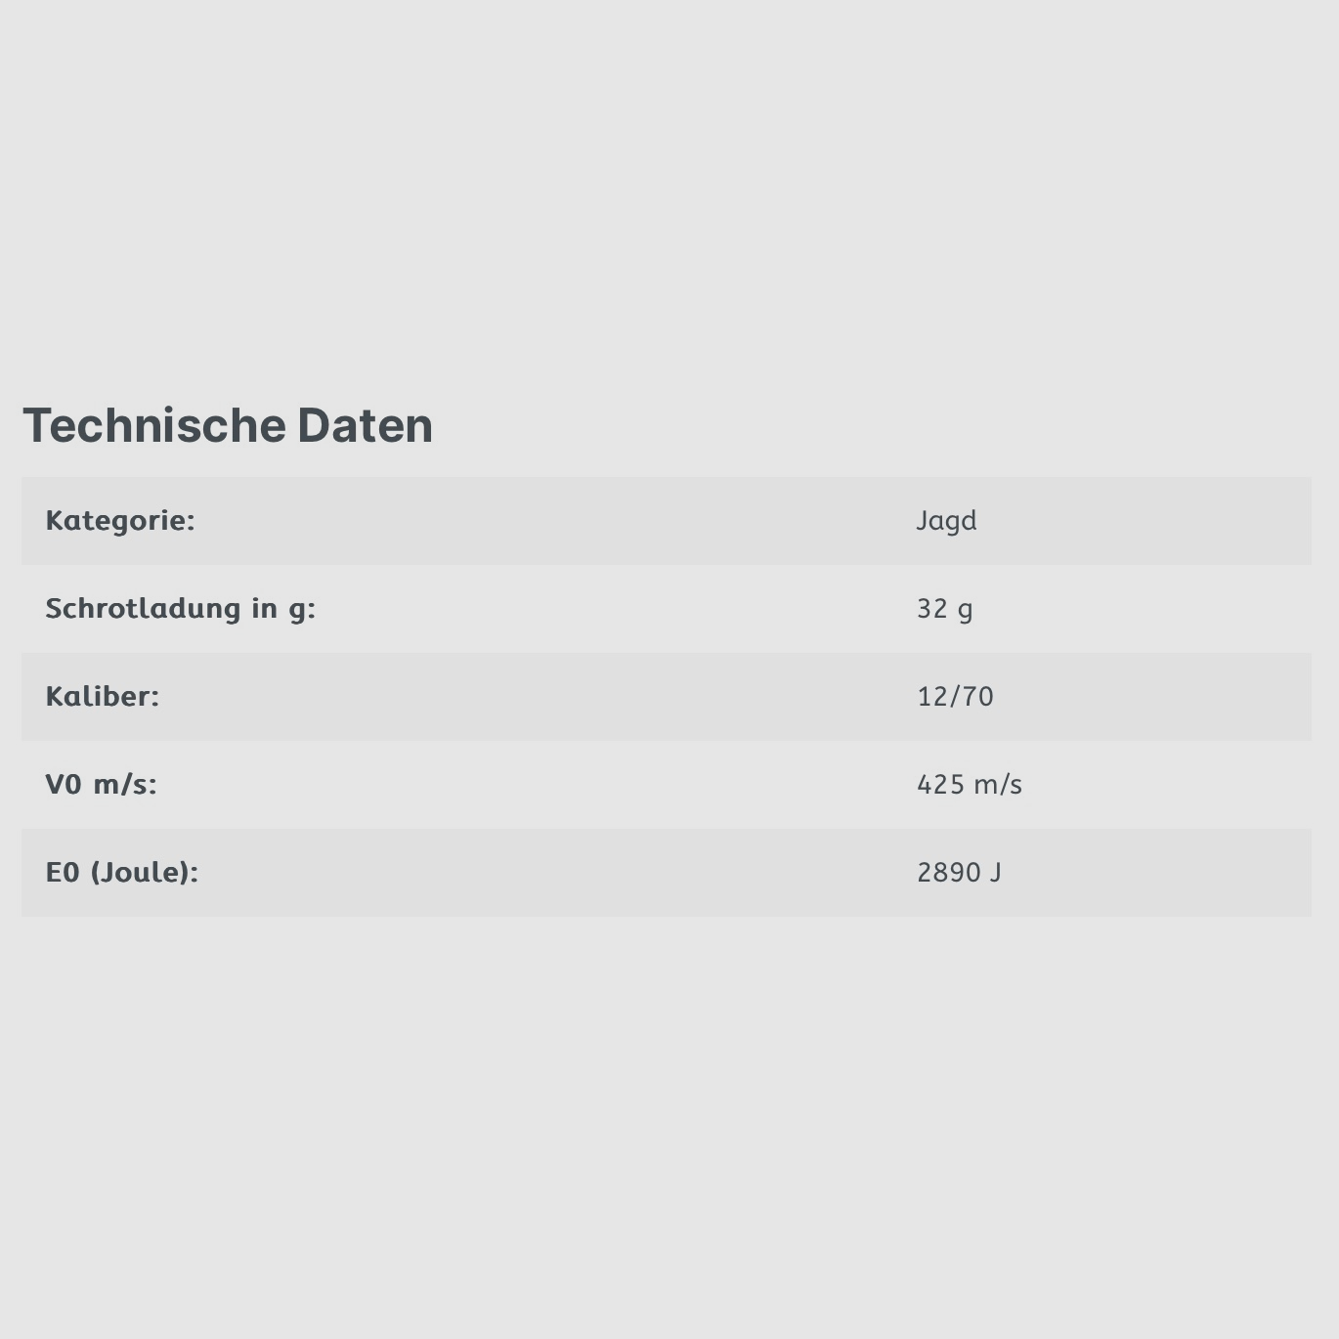Click the 'g' unit after 32
This screenshot has height=1339, width=1339.
[965, 610]
